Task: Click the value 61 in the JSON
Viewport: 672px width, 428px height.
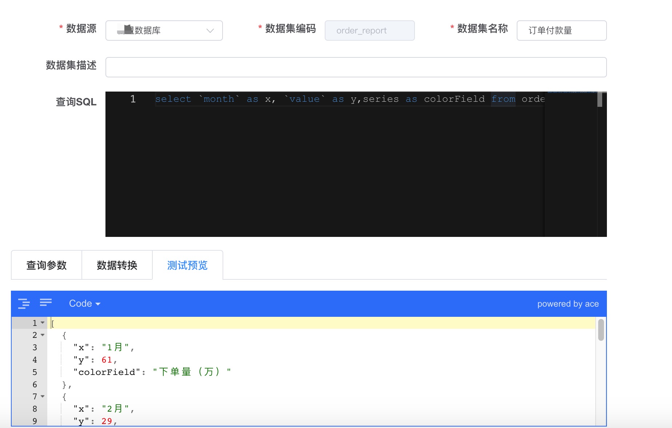Action: coord(107,360)
